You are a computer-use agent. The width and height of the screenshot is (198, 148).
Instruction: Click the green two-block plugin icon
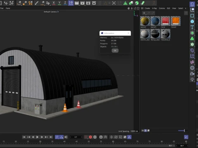click(131, 3)
